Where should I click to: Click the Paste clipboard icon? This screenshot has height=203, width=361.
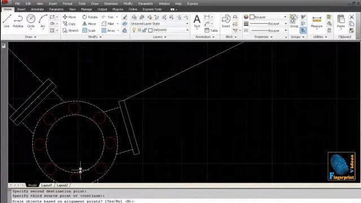pos(341,21)
